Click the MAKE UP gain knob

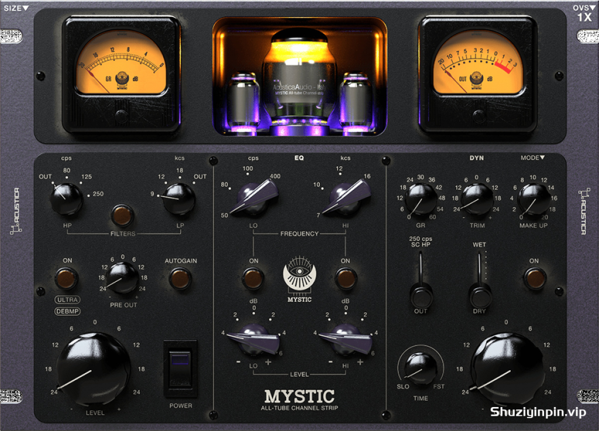pyautogui.click(x=533, y=199)
